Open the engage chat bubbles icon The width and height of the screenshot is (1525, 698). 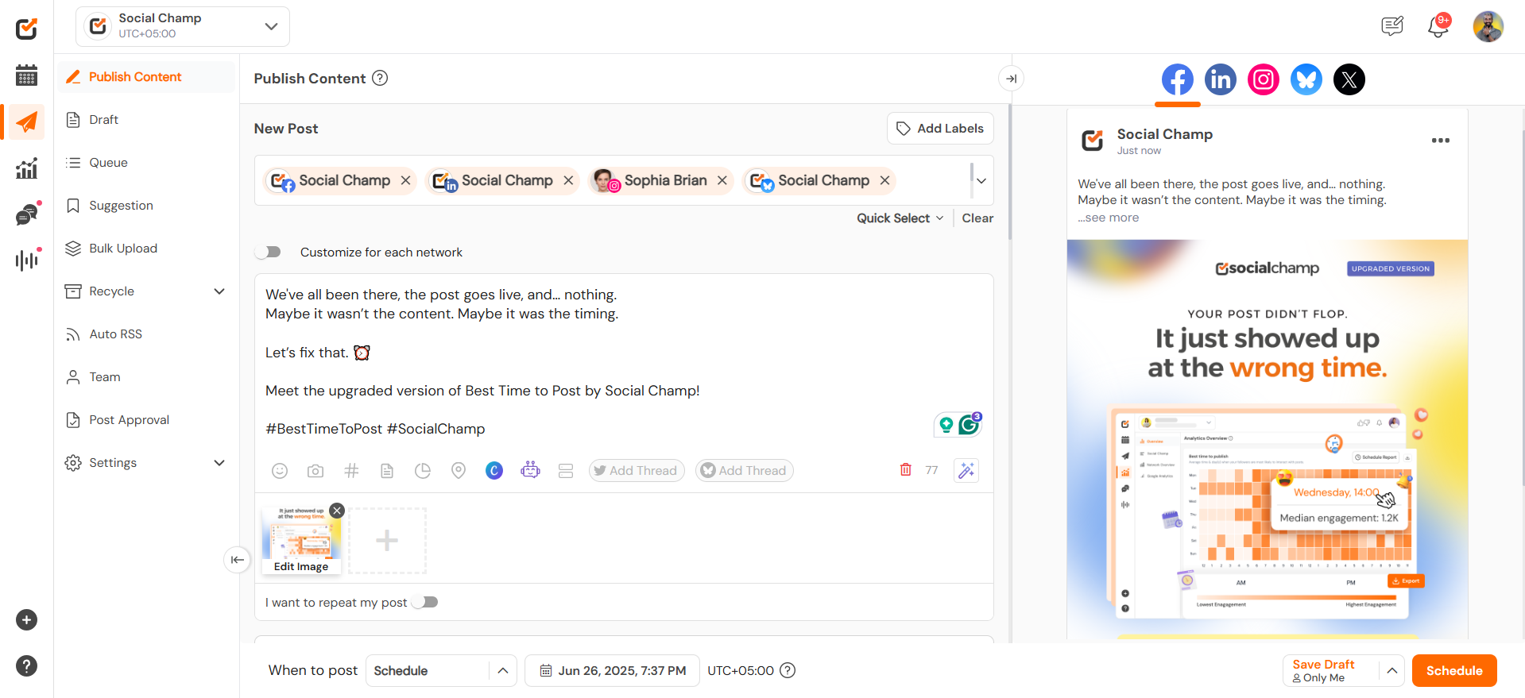tap(27, 214)
